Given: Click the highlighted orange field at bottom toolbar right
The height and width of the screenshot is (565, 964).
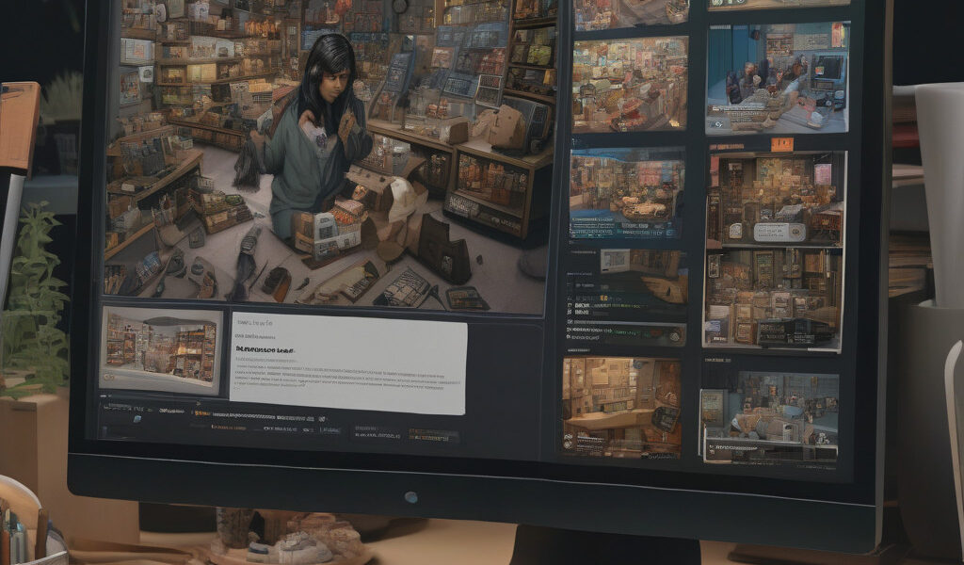Looking at the screenshot, I should point(433,436).
